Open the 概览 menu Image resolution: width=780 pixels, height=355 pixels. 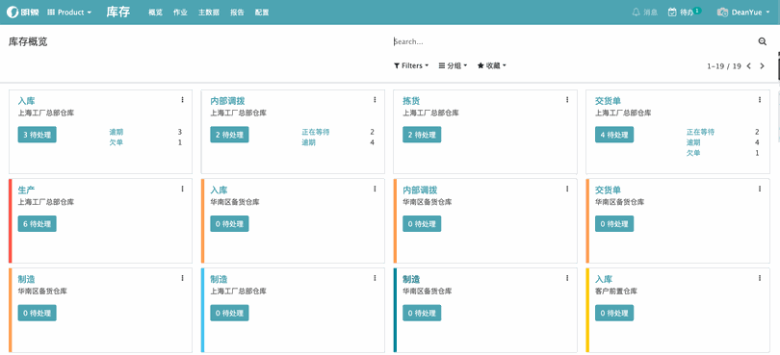(x=156, y=13)
